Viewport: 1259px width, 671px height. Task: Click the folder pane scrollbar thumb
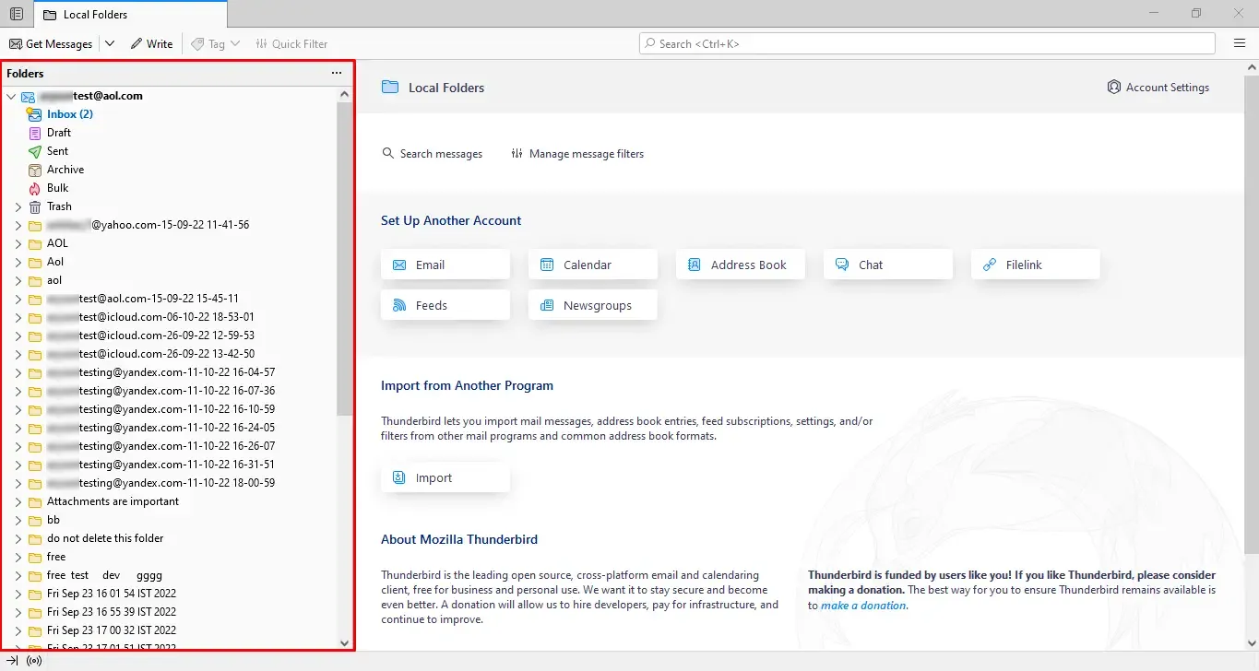(345, 258)
